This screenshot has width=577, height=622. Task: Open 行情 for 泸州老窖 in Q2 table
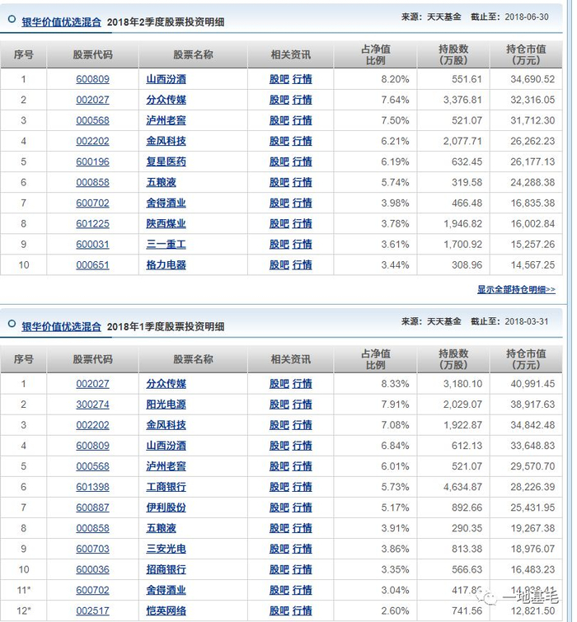302,120
